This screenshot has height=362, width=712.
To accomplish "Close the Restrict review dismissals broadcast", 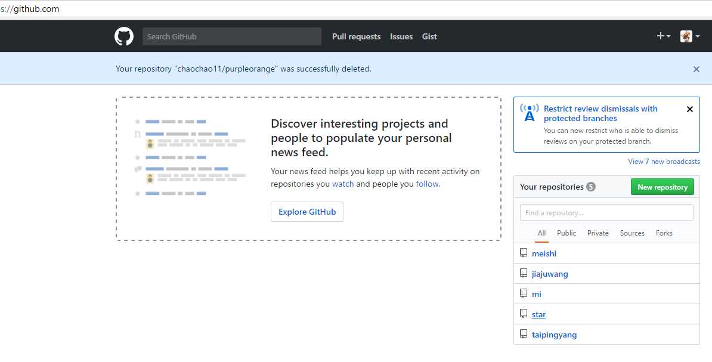I will coord(690,110).
